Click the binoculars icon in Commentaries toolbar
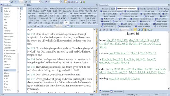This screenshot has height=96, width=170. click(x=104, y=30)
